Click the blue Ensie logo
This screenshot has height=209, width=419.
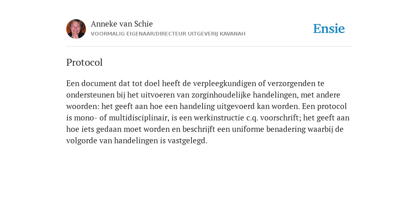tap(329, 29)
